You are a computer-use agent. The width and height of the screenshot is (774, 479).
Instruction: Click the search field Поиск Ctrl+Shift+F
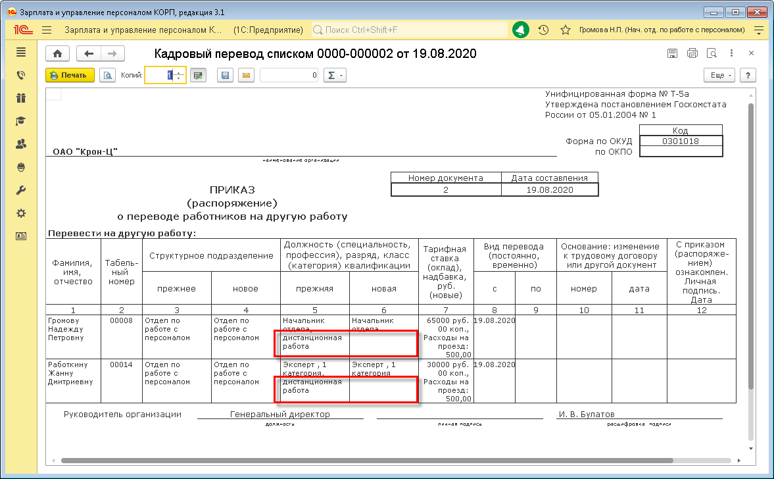point(409,30)
